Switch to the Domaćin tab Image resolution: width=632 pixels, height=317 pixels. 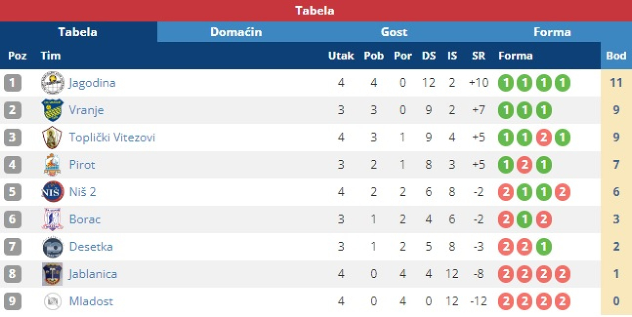point(236,32)
